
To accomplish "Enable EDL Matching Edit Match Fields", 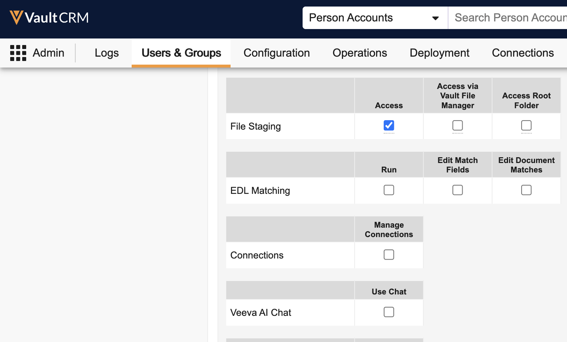I will click(458, 190).
